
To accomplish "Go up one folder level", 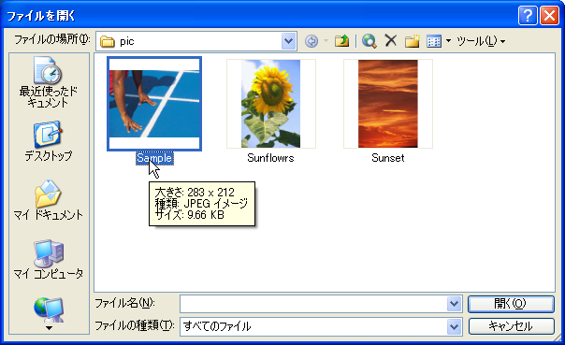I will point(341,41).
